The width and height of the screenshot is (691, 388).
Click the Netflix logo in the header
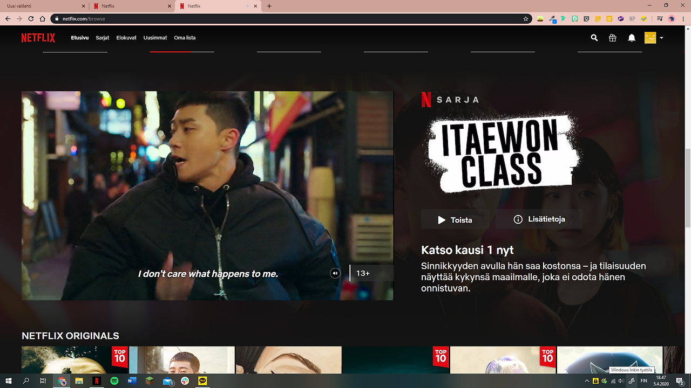tap(38, 38)
